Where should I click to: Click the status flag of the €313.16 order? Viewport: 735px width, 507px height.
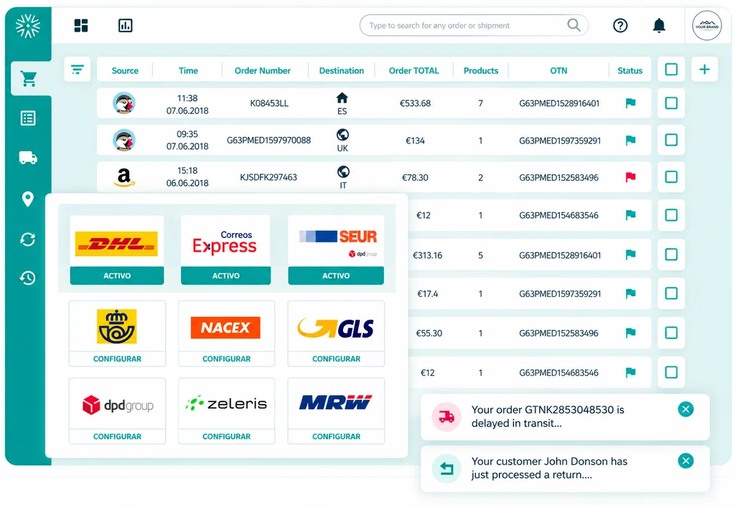pos(630,255)
